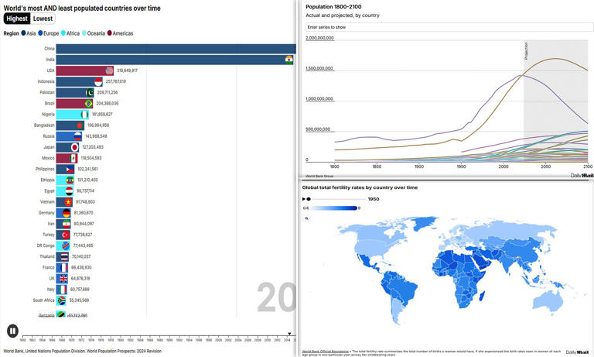Click the fertility map year slider handle
The image size is (594, 357).
309,199
